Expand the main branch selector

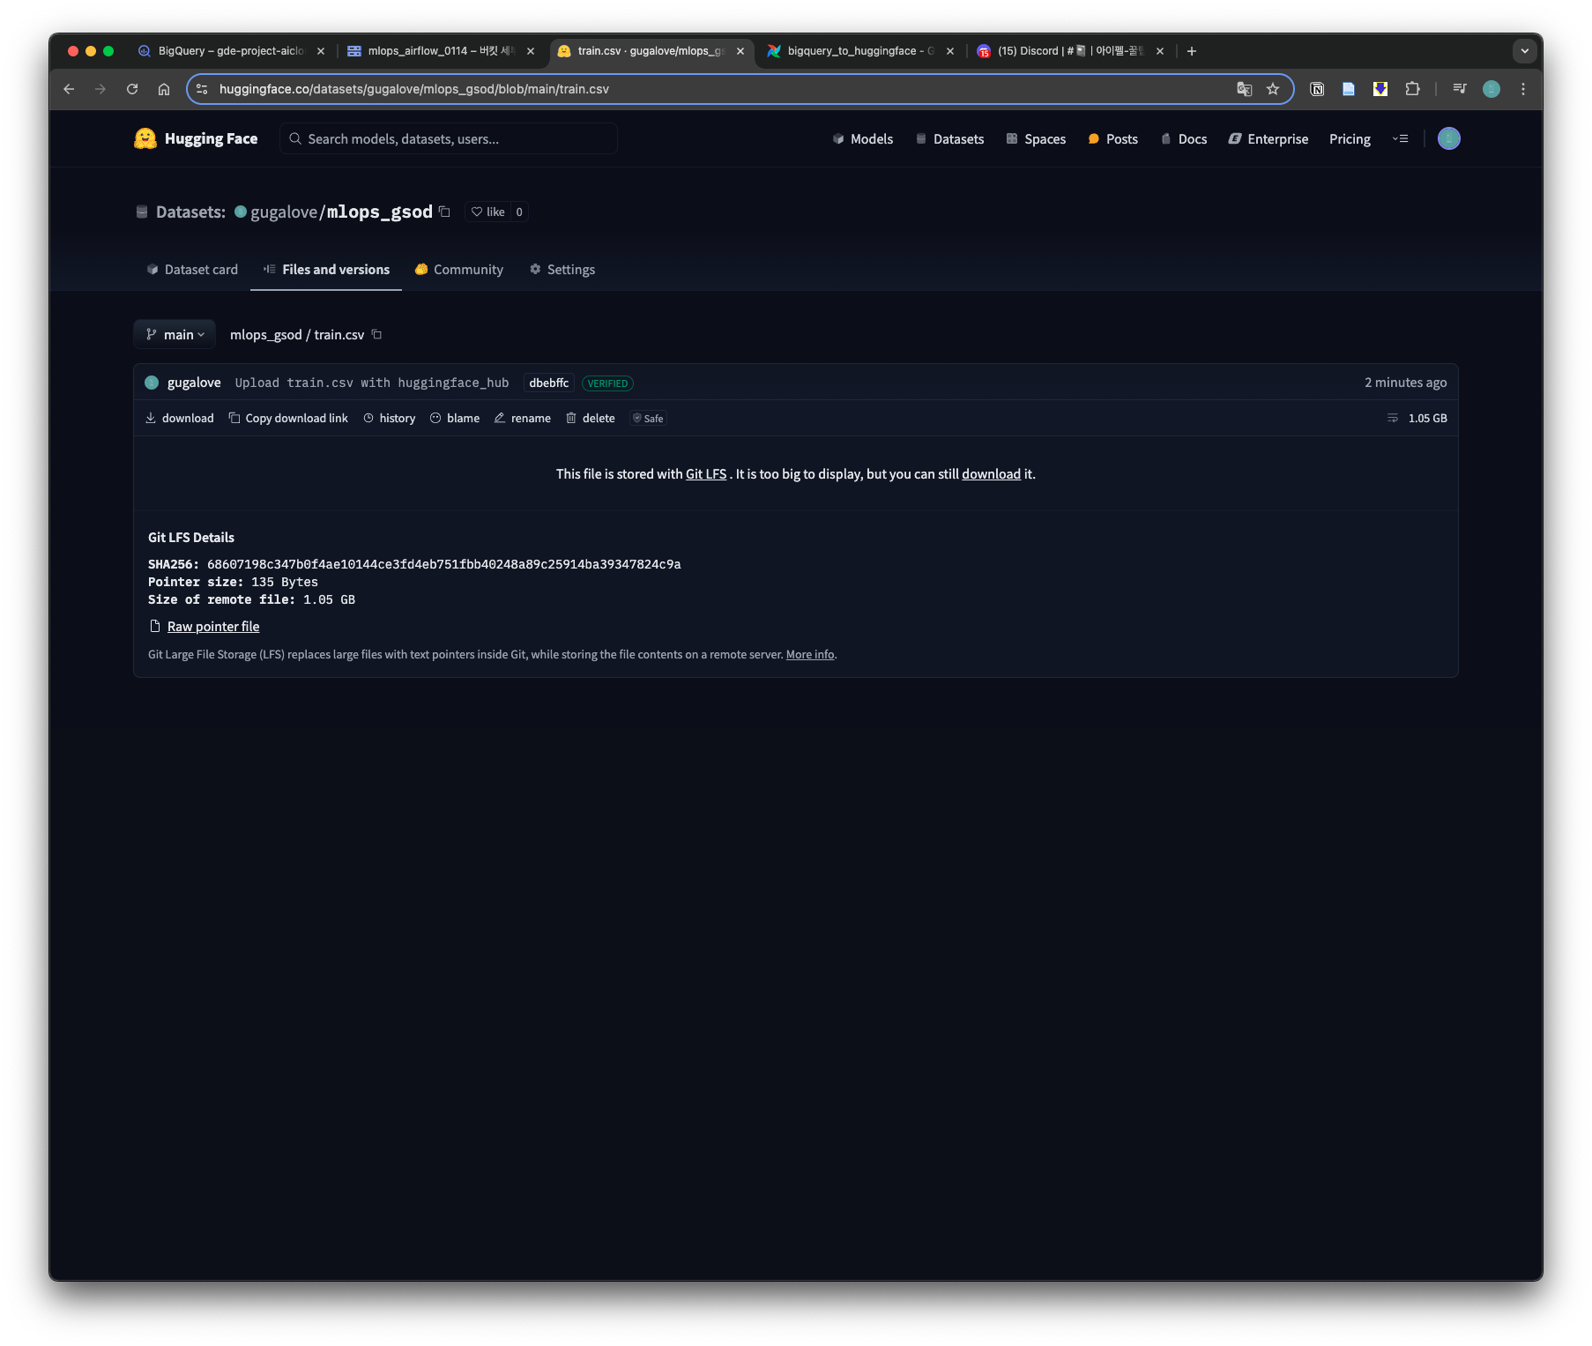pos(175,334)
